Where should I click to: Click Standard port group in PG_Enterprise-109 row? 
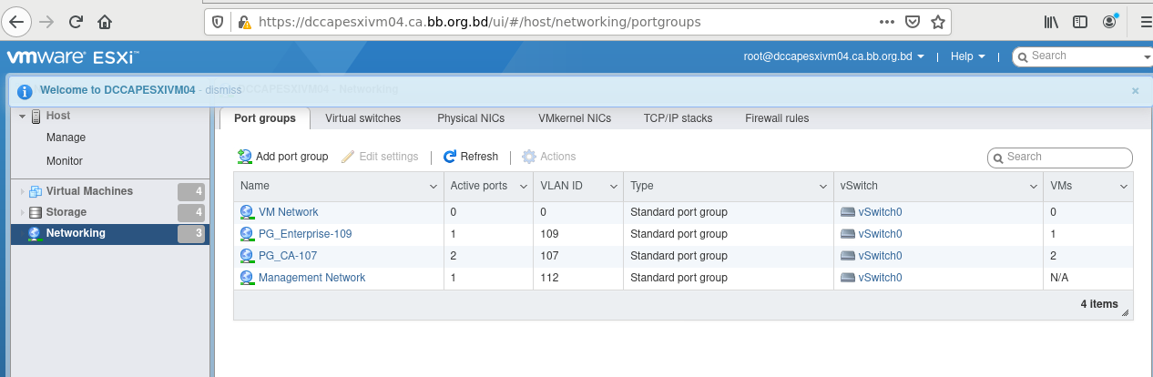coord(679,234)
